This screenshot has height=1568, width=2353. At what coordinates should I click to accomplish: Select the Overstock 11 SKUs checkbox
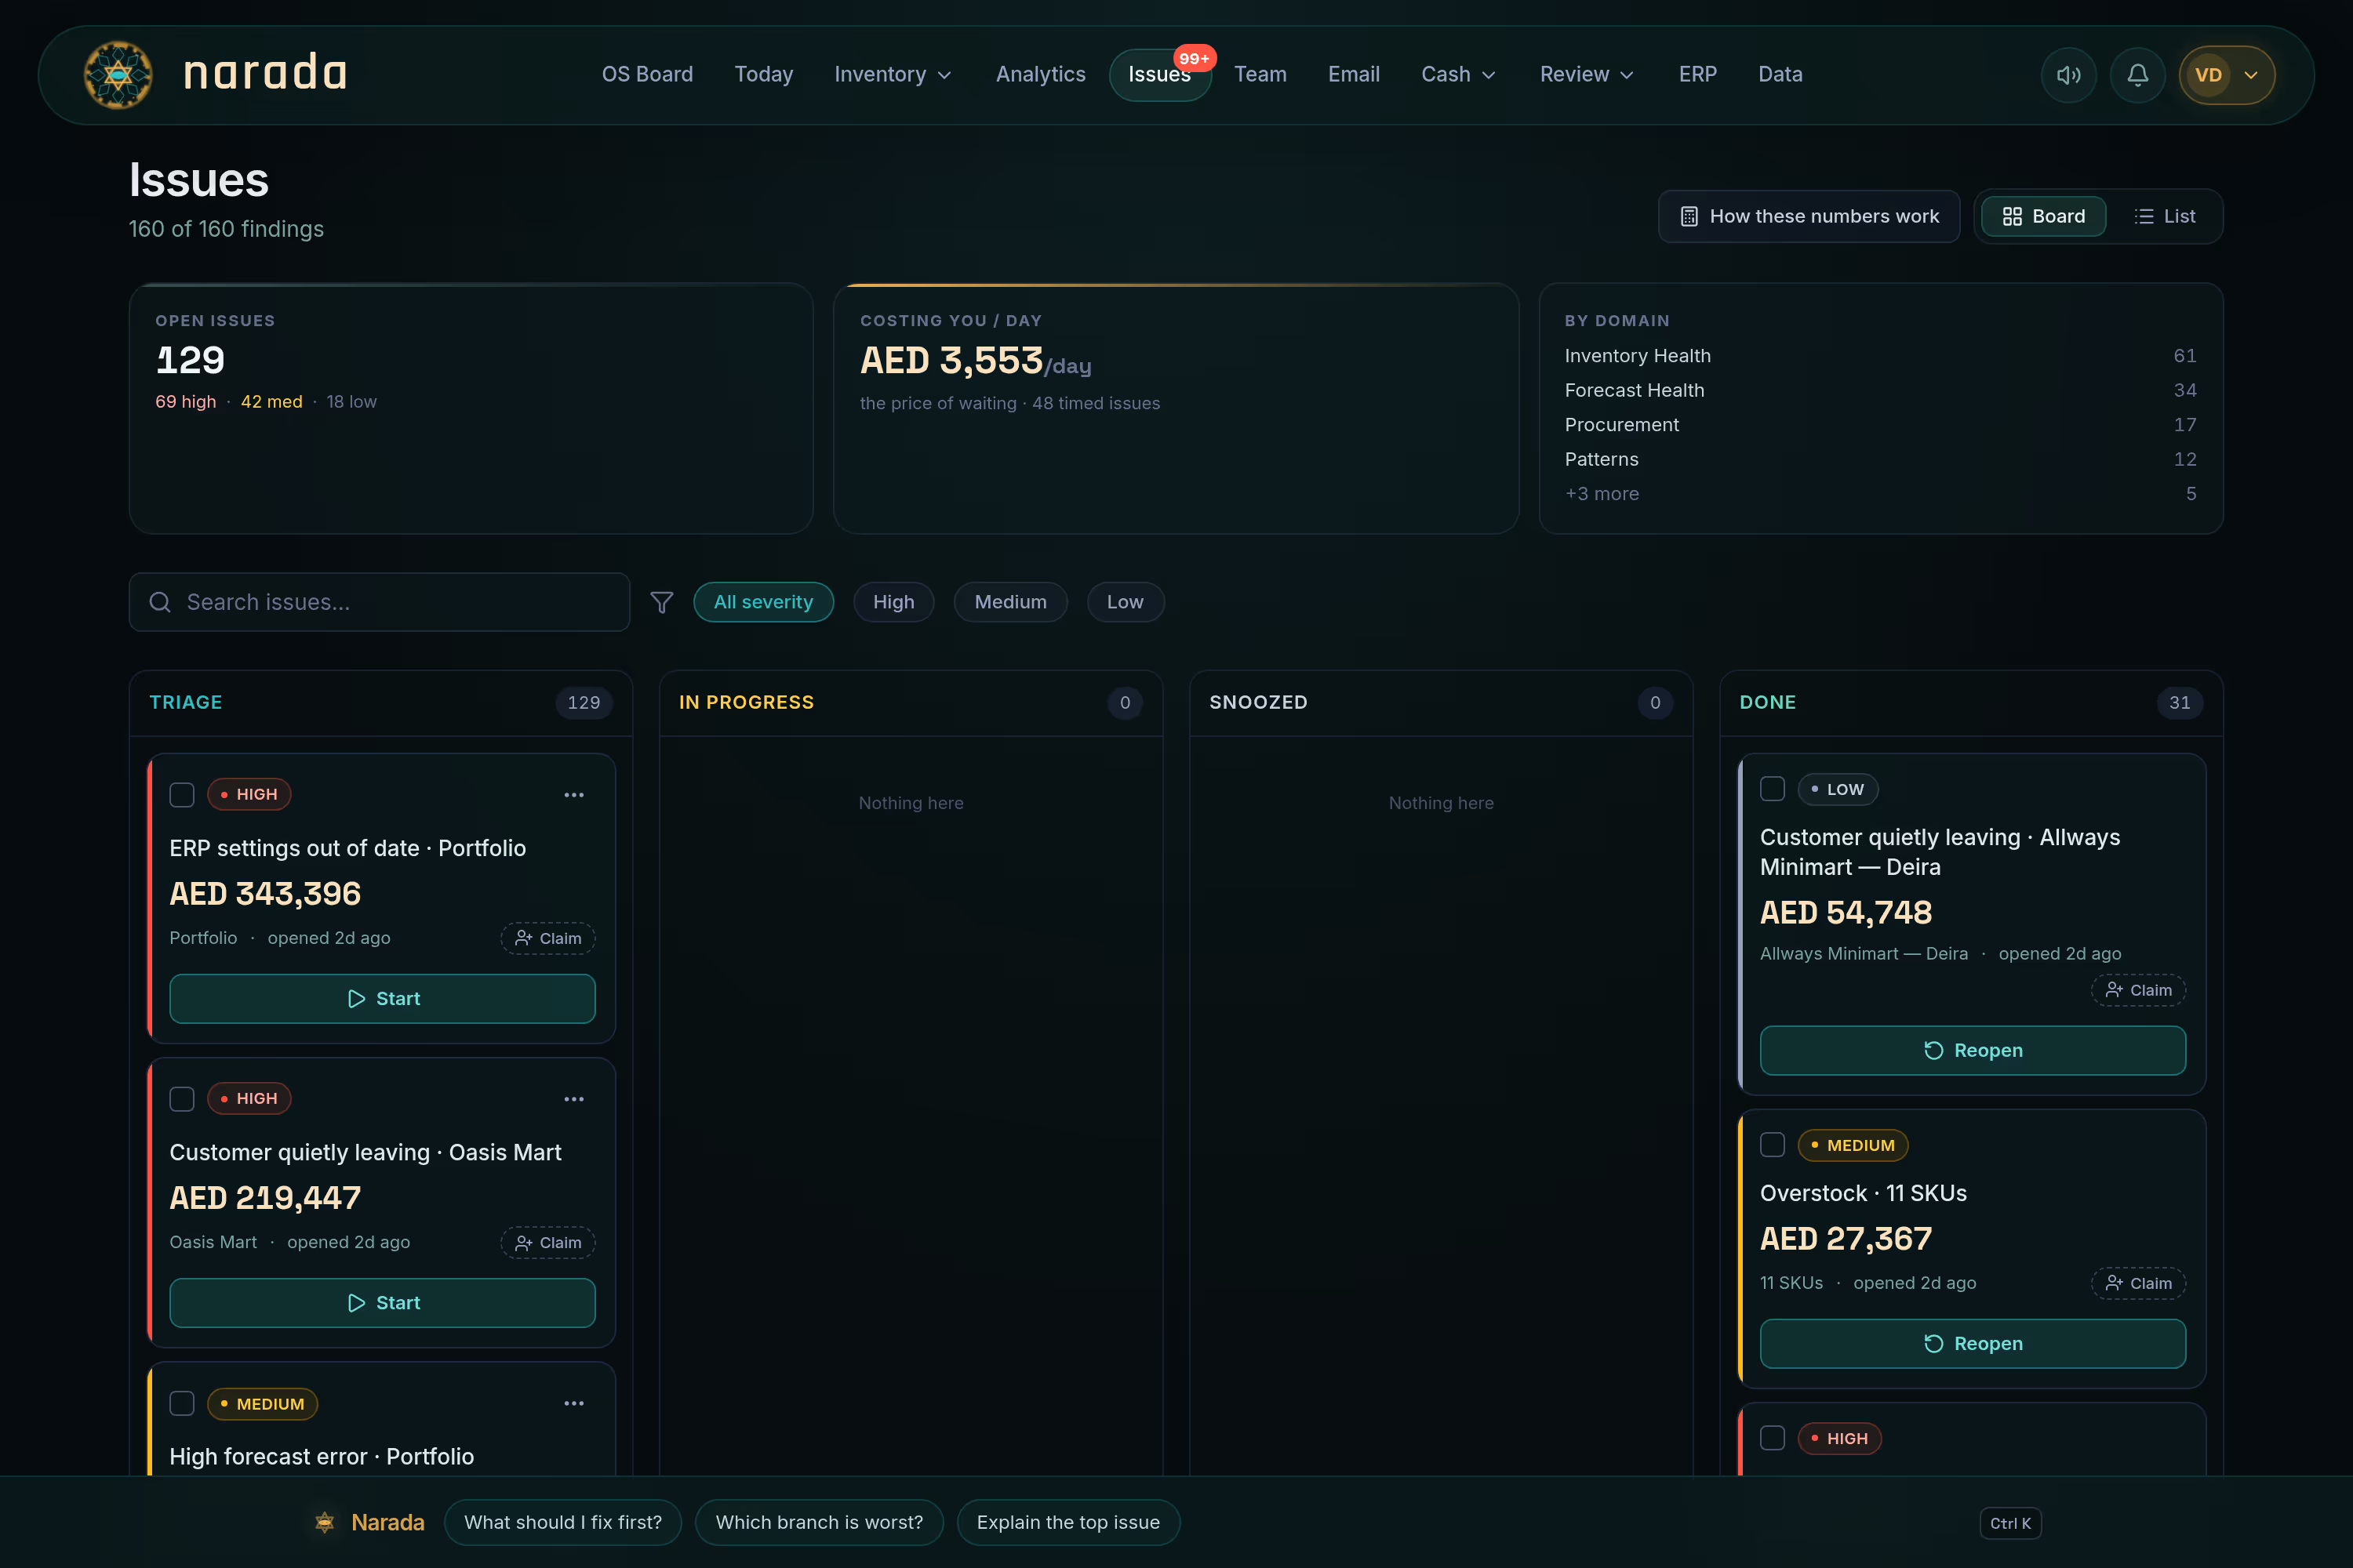pos(1772,1145)
